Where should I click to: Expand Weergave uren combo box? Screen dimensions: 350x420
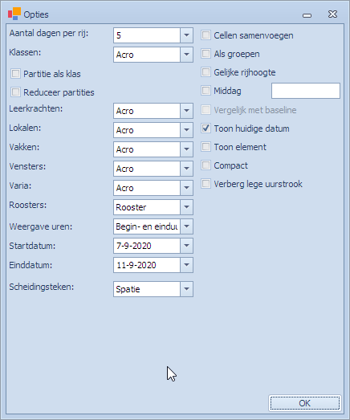pyautogui.click(x=187, y=226)
